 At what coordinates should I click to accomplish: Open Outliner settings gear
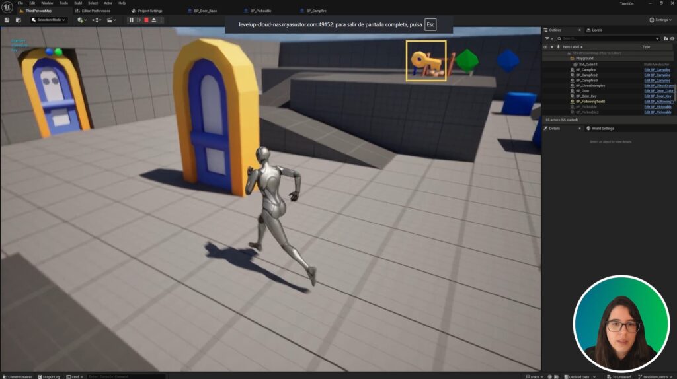(x=672, y=38)
